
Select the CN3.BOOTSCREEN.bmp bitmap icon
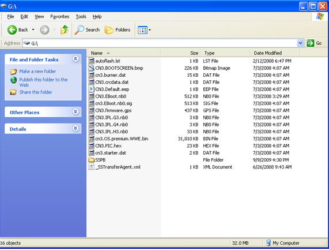(91, 68)
